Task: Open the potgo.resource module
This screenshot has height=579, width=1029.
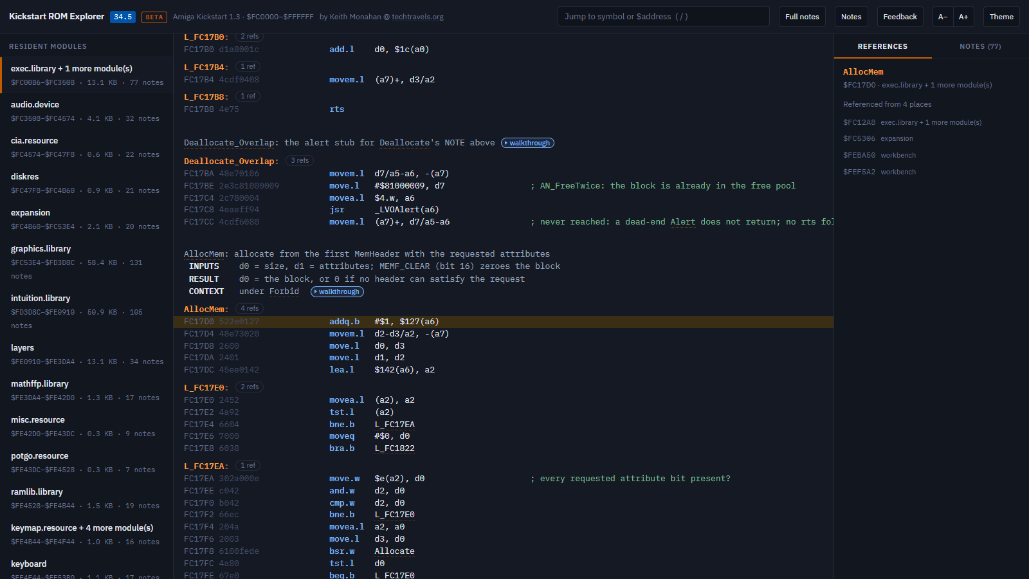Action: tap(86, 463)
